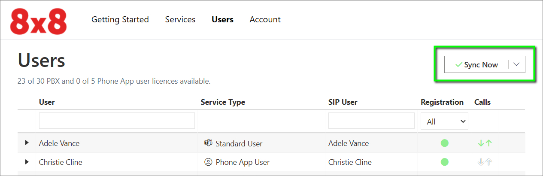Click Christie Cline's green registration status dot
Viewport: 543px width, 176px height.
[444, 162]
